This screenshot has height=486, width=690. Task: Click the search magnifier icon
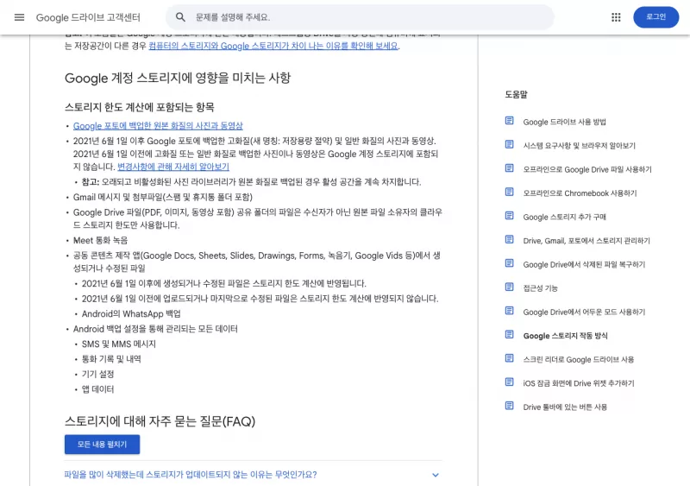(180, 17)
